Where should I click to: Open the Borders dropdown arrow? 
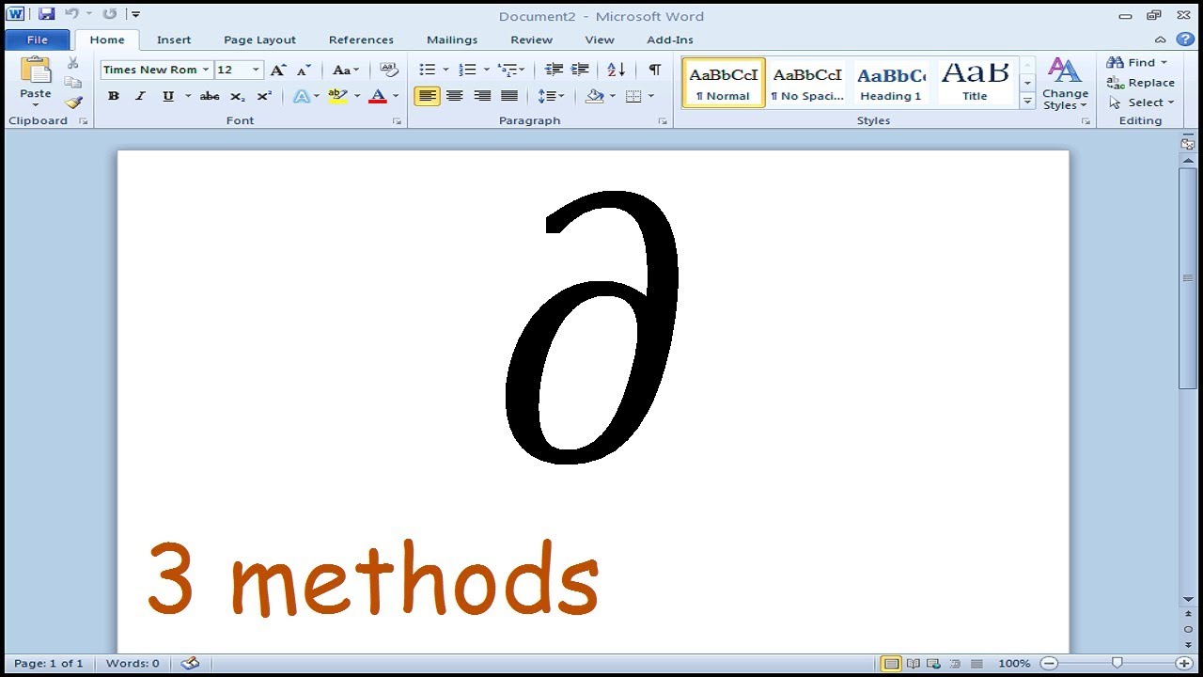(651, 96)
